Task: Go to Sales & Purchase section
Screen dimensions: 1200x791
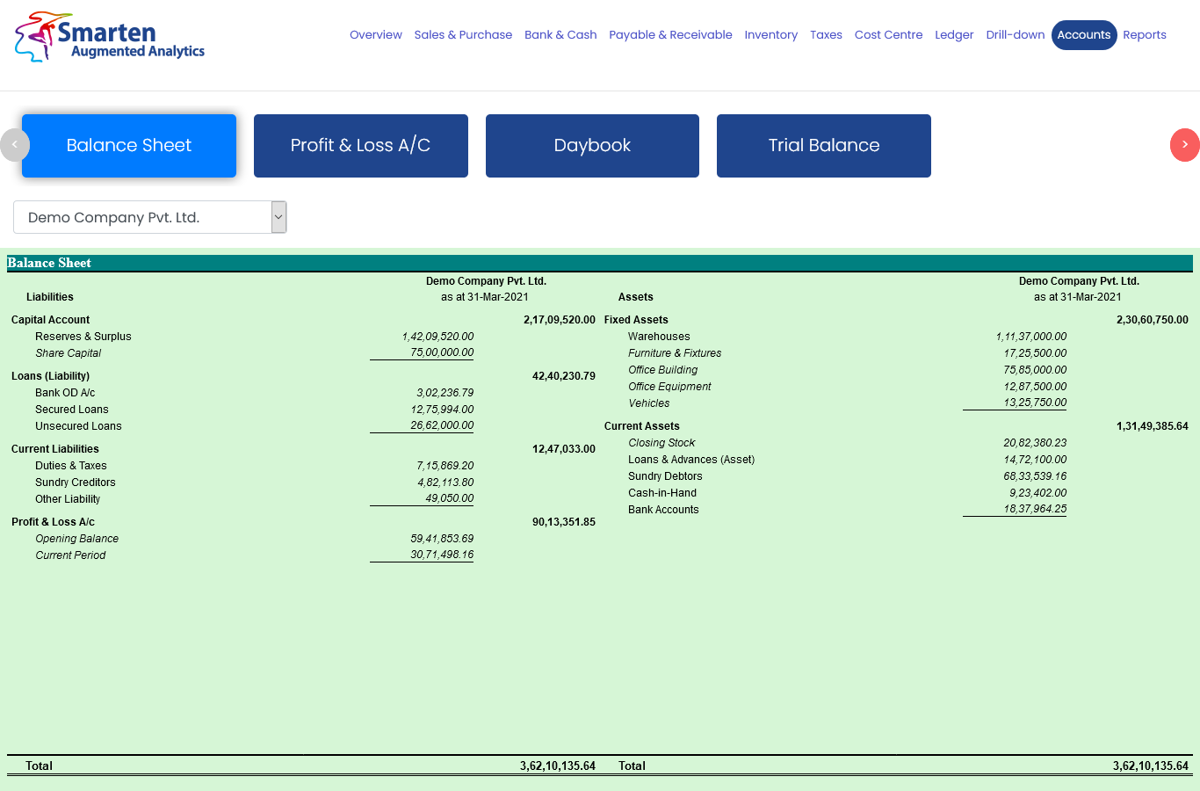Action: [x=463, y=35]
